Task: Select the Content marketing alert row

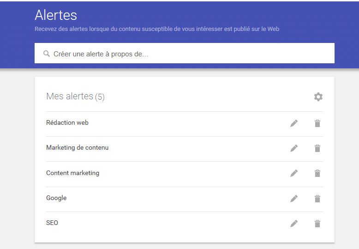Action: point(73,173)
